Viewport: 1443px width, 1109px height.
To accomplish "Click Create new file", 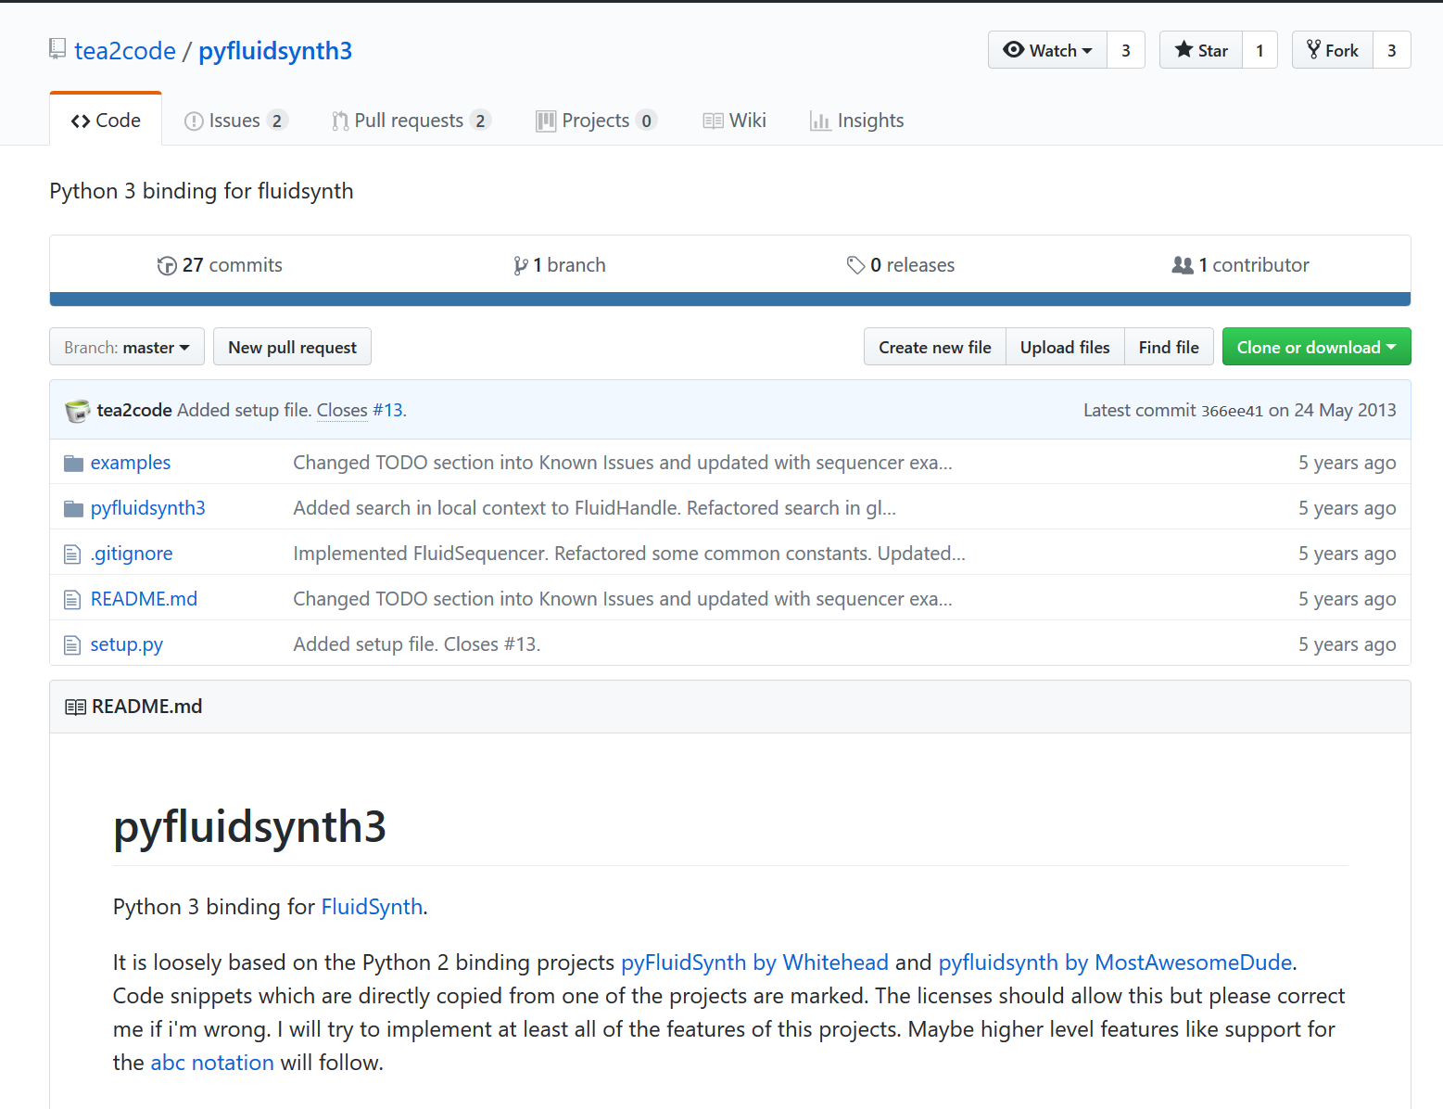I will click(x=934, y=347).
